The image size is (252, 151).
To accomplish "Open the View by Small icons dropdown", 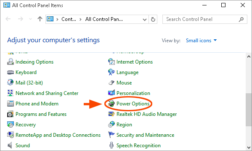I will [x=201, y=41].
